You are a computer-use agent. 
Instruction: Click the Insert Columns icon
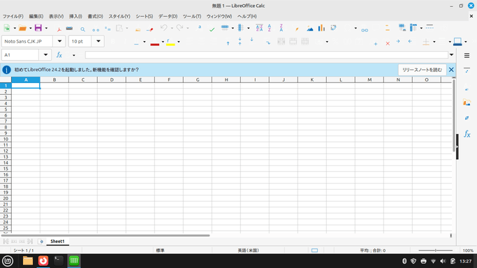[241, 28]
